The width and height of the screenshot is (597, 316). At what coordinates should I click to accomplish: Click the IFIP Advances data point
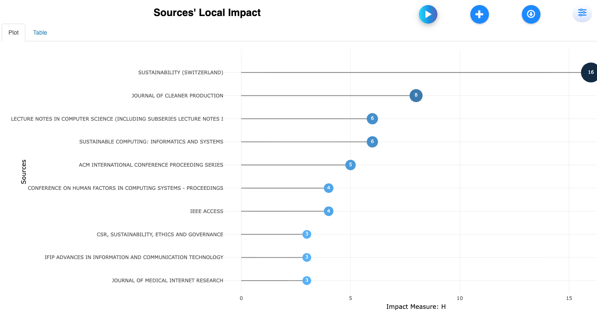coord(307,257)
